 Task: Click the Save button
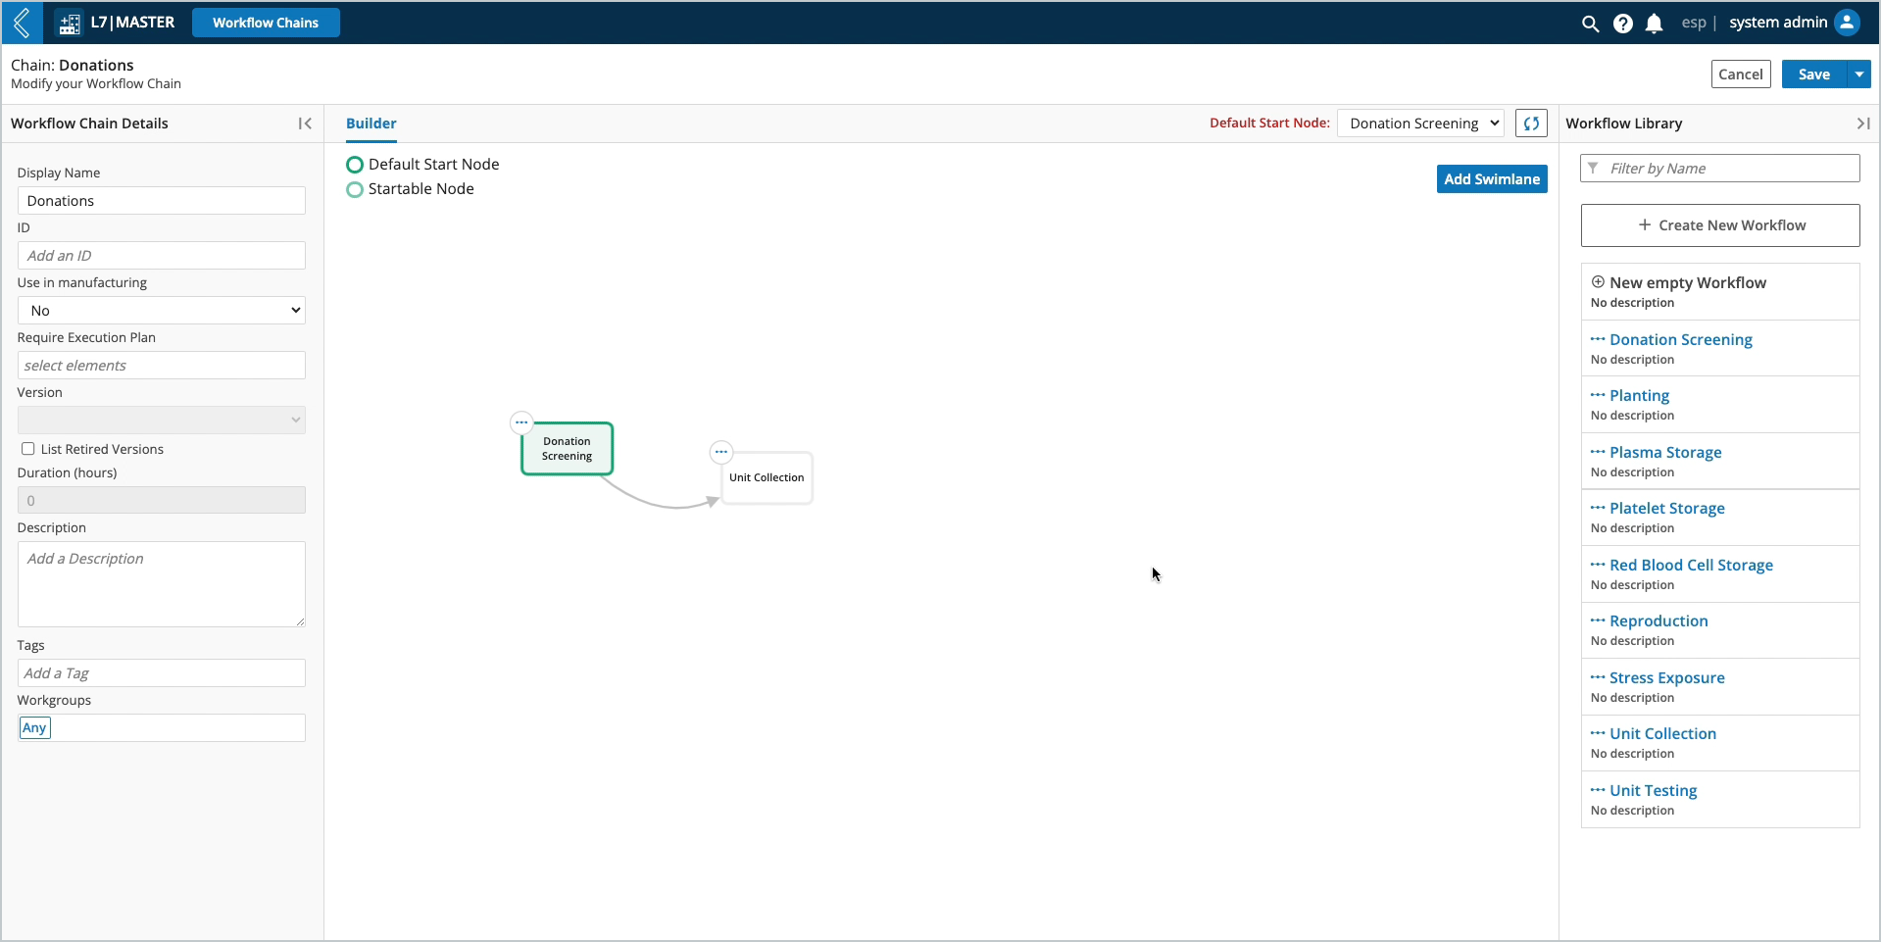1814,74
